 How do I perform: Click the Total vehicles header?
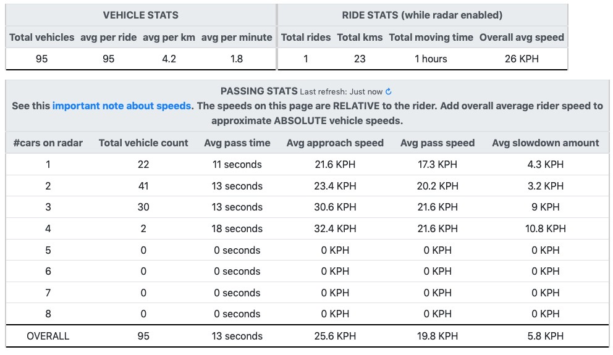tap(42, 37)
